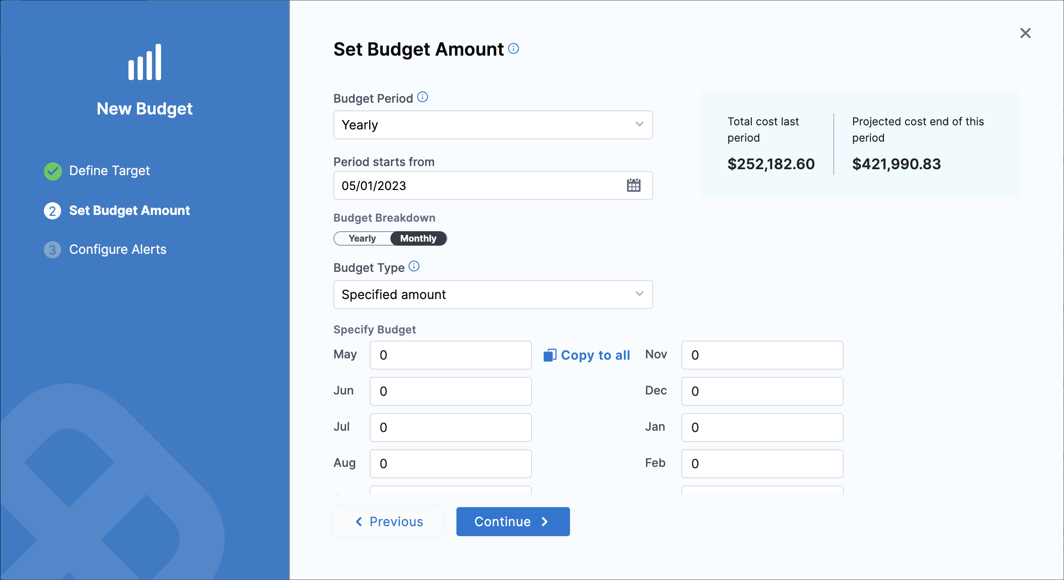Image resolution: width=1064 pixels, height=580 pixels.
Task: Click the bar chart New Budget icon
Action: (x=145, y=62)
